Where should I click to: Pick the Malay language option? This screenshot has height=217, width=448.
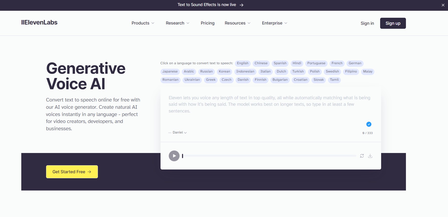tap(368, 71)
